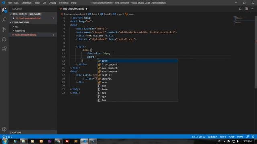257x144 pixels.
Task: Open the Search view in activity bar
Action: (x=4, y=20)
